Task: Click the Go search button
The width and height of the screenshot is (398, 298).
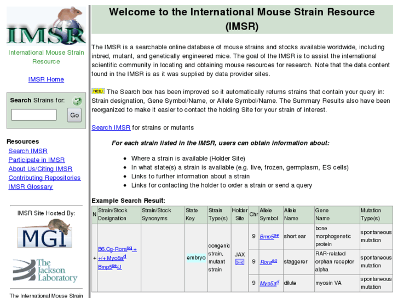Action: 74,115
